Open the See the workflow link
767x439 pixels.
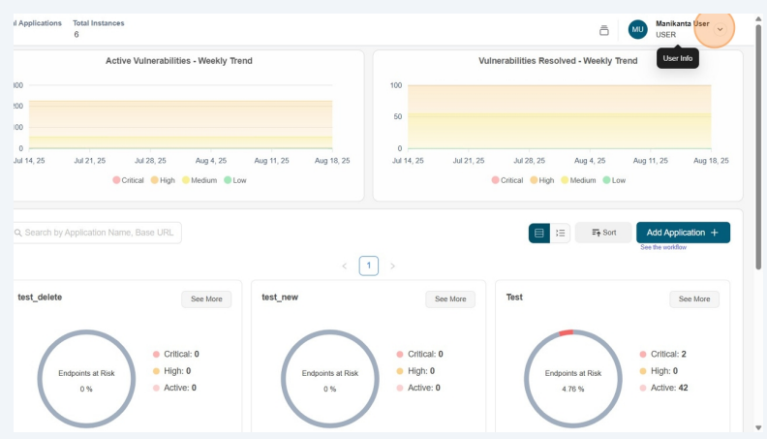(663, 247)
